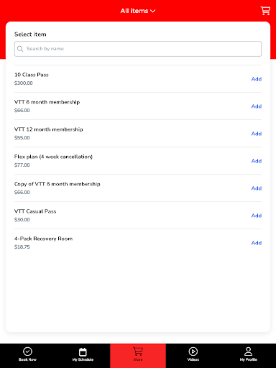Add Copy of VTT 6 month membership

click(x=257, y=188)
